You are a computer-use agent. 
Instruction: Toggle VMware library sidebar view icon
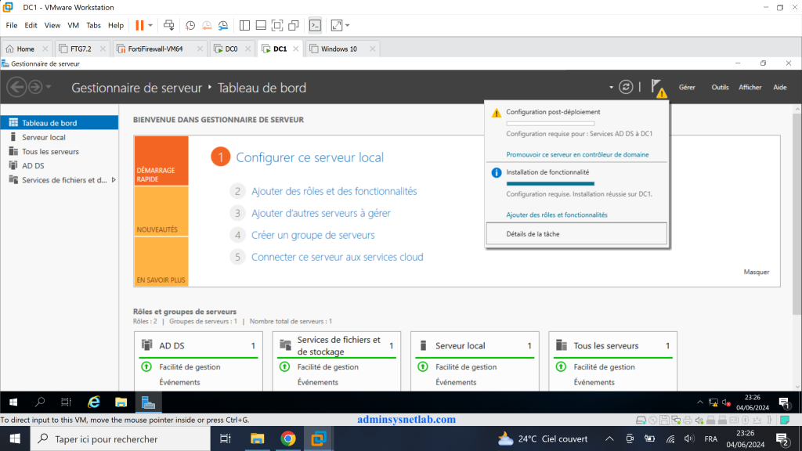pyautogui.click(x=244, y=25)
